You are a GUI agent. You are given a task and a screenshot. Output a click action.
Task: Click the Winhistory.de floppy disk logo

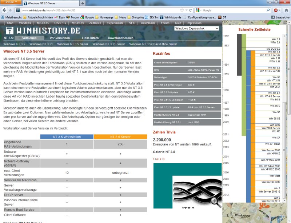tap(10, 30)
